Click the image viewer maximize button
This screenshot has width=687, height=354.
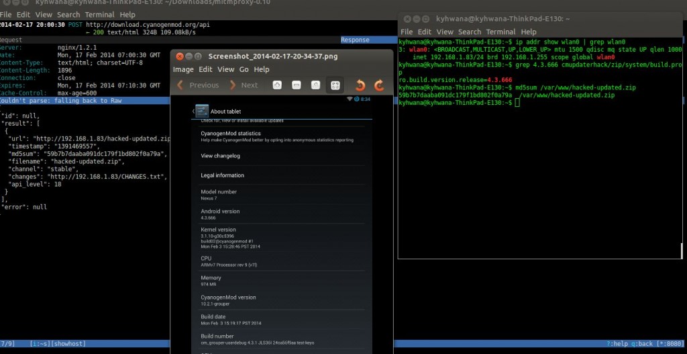(198, 56)
